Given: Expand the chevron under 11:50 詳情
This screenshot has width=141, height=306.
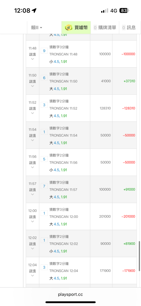Looking at the screenshot, I should point(32,86).
